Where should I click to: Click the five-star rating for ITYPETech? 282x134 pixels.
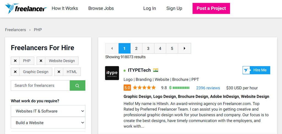144,88
